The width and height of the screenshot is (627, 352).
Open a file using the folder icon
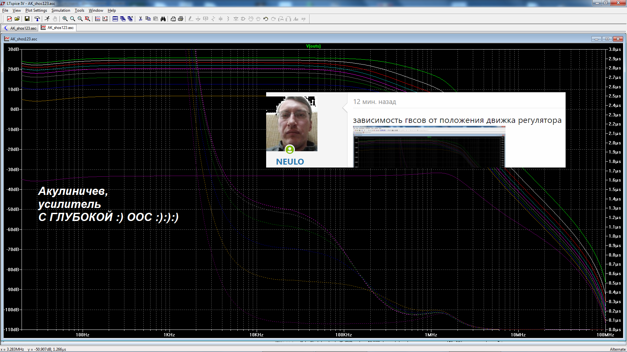click(x=17, y=19)
